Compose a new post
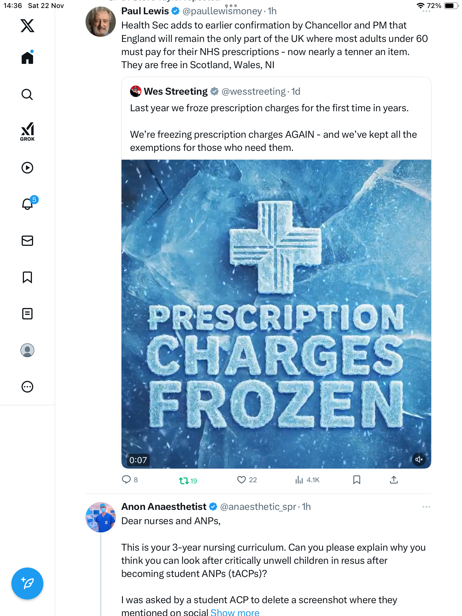This screenshot has height=616, width=462. pos(27,583)
